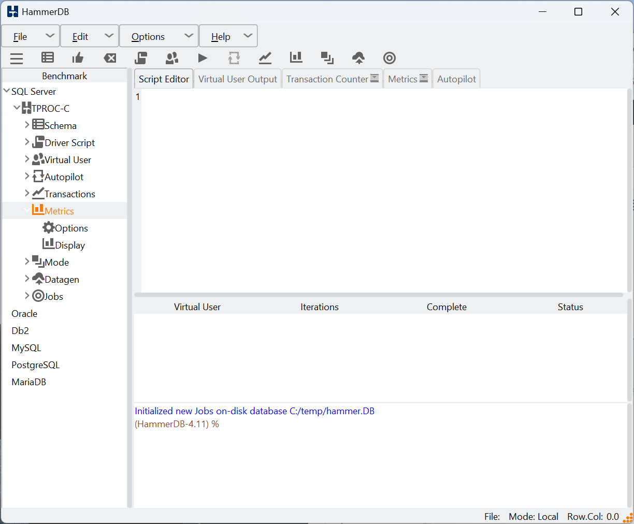This screenshot has height=524, width=634.
Task: Click the horizontal scrollbar under script editor
Action: point(379,295)
